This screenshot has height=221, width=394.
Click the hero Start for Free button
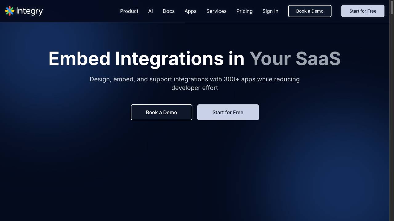tap(228, 112)
